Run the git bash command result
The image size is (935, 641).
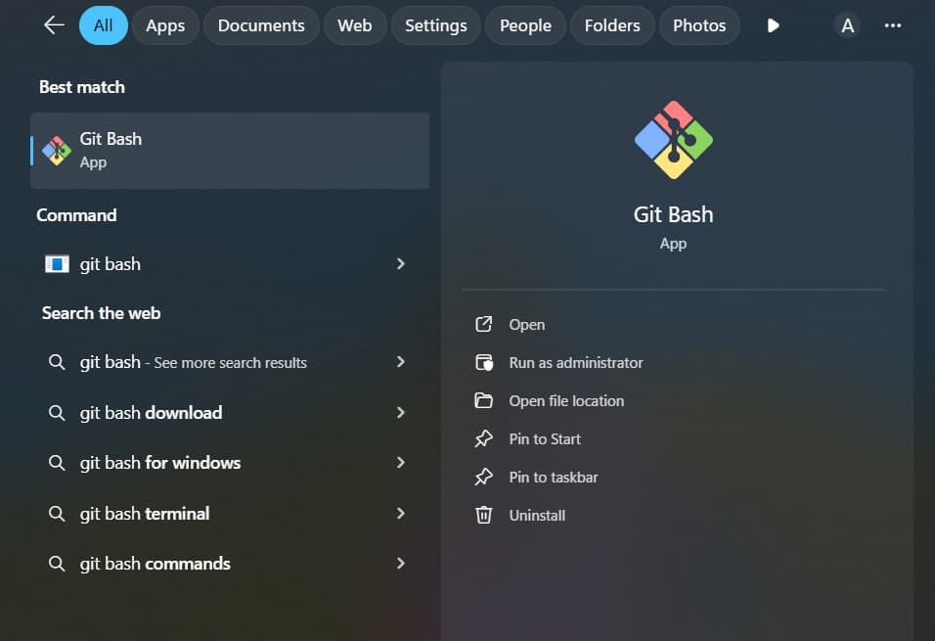tap(230, 264)
